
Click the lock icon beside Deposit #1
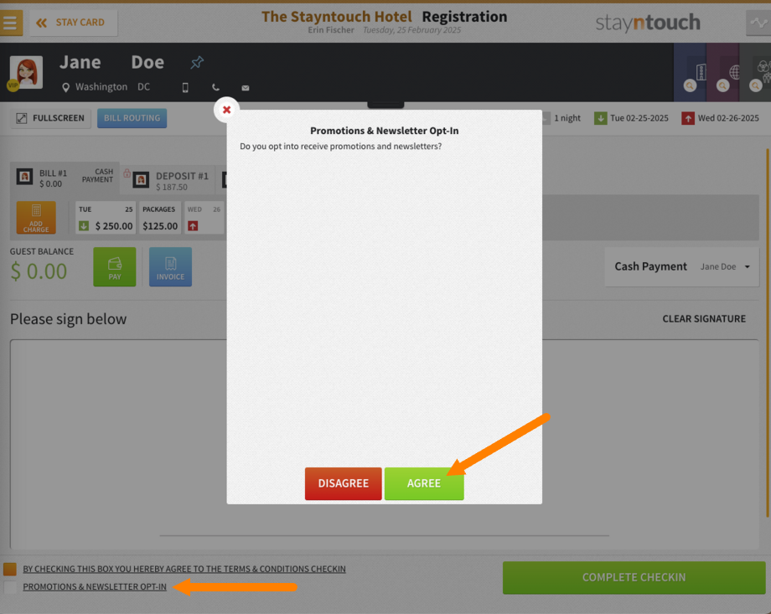(x=127, y=173)
